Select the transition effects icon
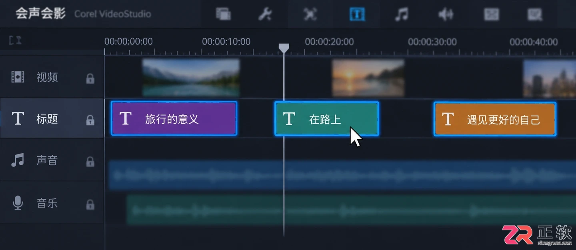This screenshot has width=576, height=250. (310, 14)
